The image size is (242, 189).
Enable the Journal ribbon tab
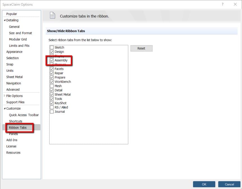click(52, 111)
